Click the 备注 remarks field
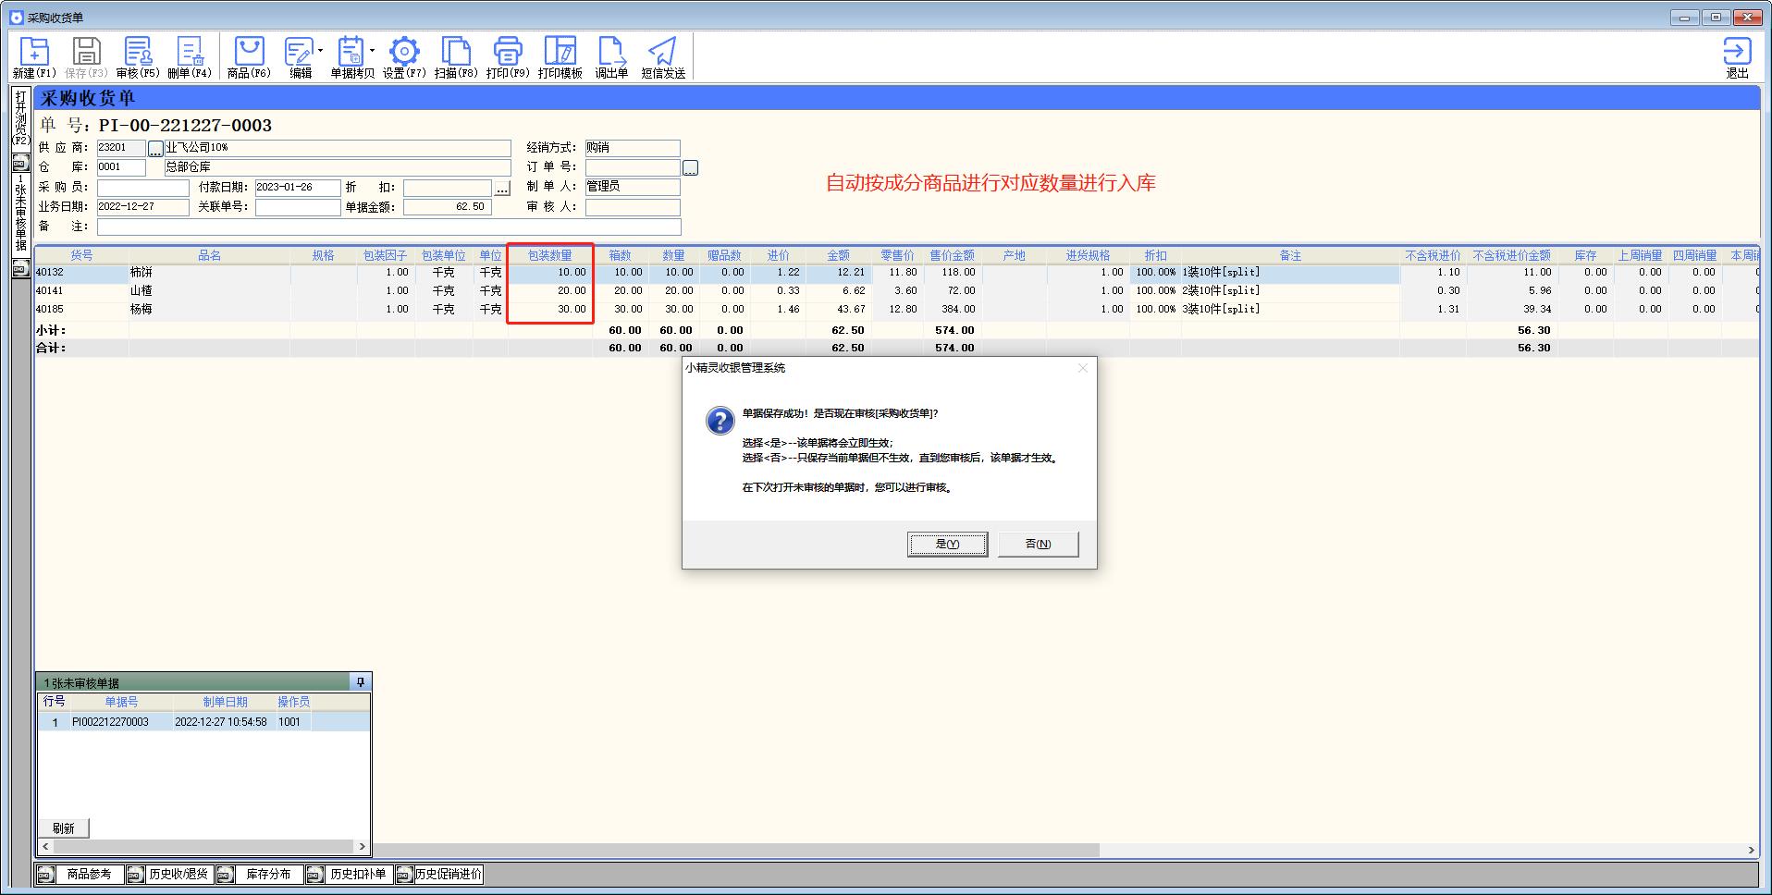 click(388, 227)
